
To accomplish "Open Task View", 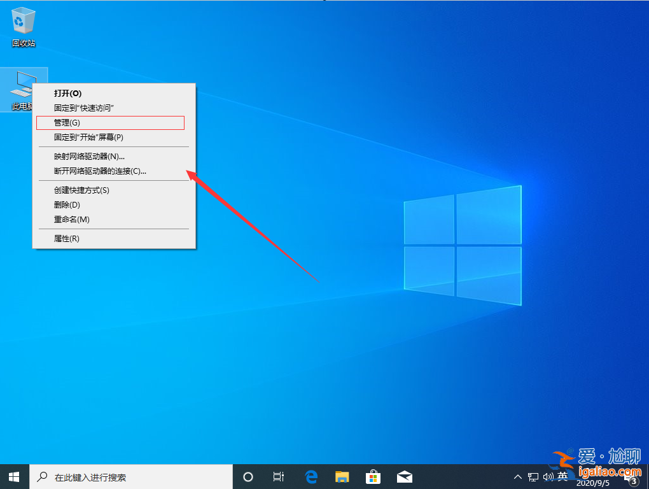I will (278, 476).
